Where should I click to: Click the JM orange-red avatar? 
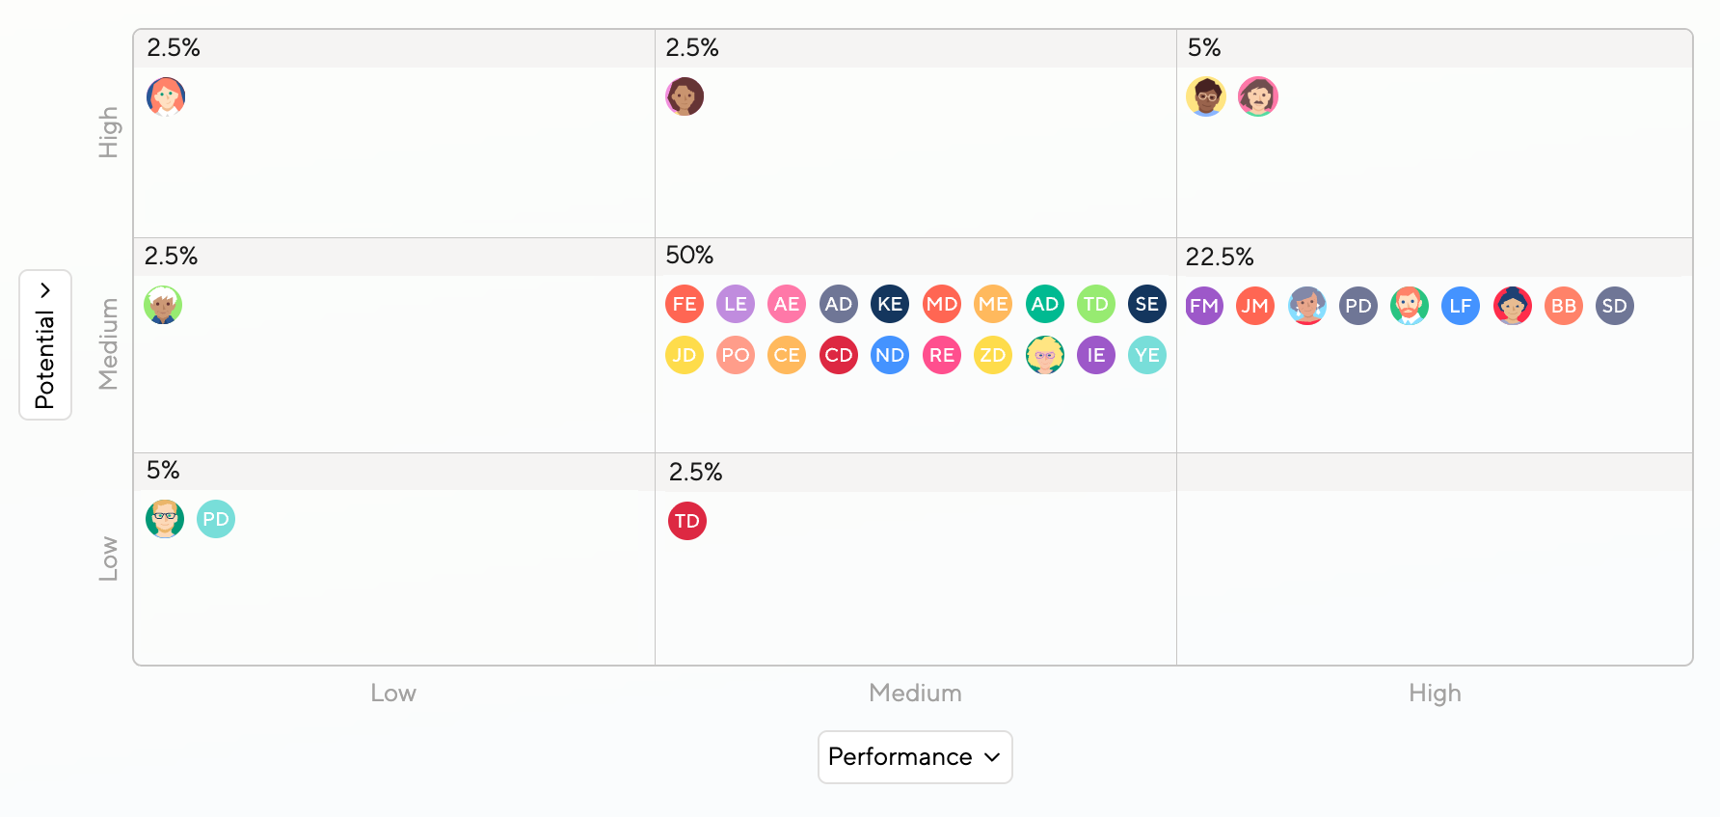(x=1255, y=306)
